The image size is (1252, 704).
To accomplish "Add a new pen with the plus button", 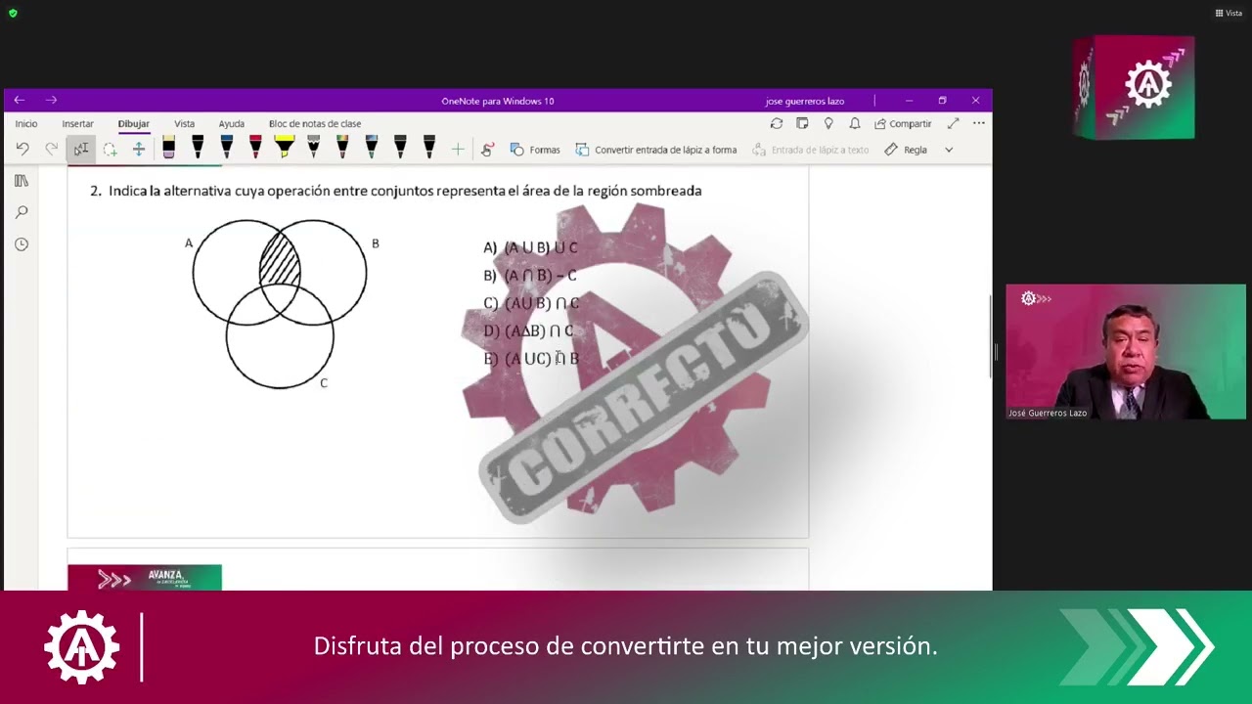I will point(457,150).
